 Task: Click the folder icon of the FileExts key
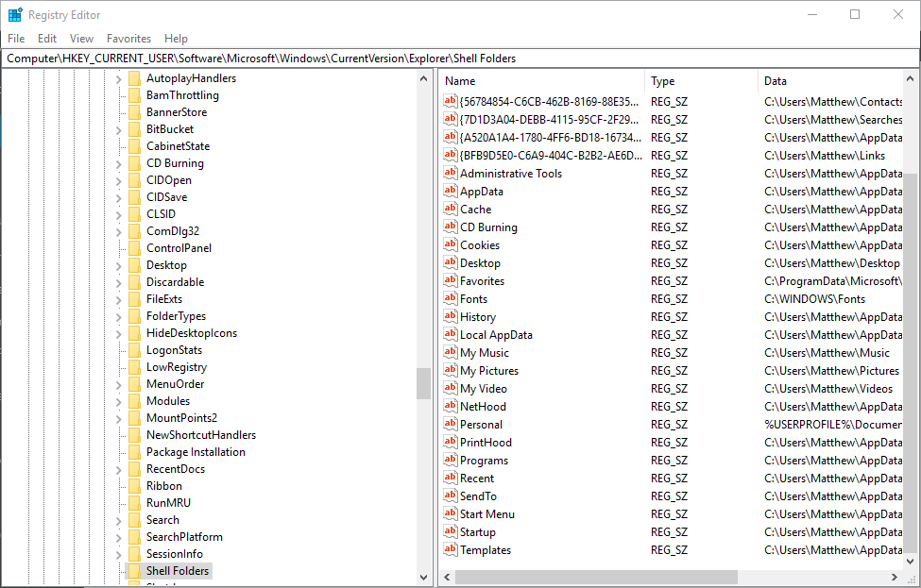(x=134, y=299)
